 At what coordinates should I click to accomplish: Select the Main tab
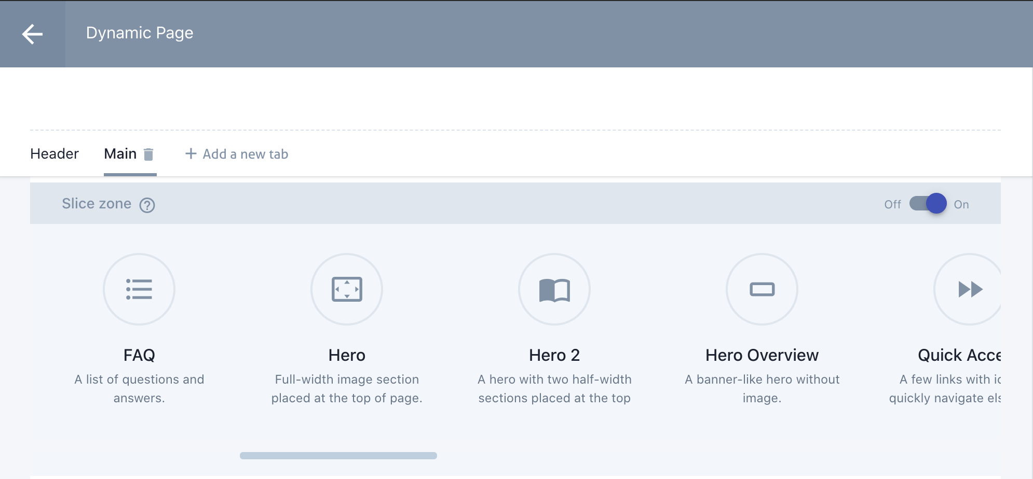(120, 154)
